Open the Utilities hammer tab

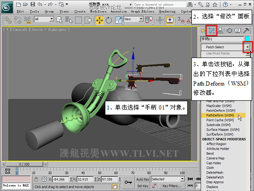coord(246,30)
